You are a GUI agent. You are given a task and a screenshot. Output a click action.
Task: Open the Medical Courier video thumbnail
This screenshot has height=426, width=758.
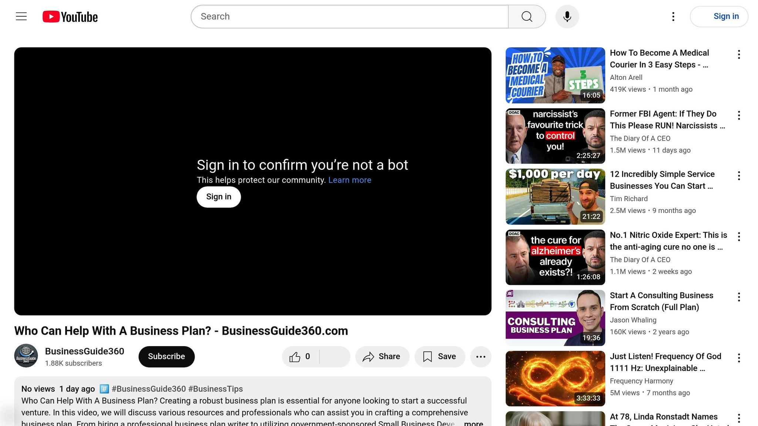[x=555, y=75]
